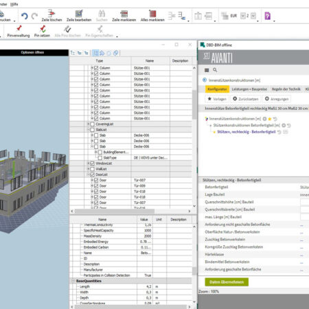Toggle highlighted table-view icon in tree toolbar
Viewport: 309px width, 309px height.
95,53
